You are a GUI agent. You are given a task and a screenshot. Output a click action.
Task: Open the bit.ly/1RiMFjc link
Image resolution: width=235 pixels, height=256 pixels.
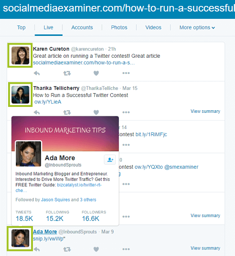[151, 134]
